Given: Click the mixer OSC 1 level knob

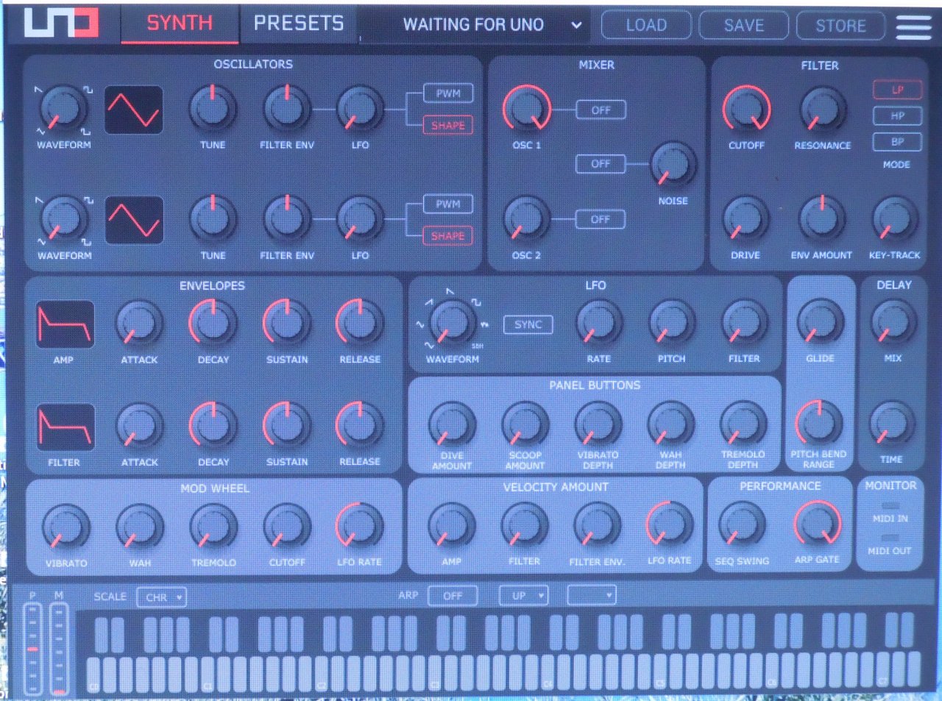Looking at the screenshot, I should (x=526, y=108).
